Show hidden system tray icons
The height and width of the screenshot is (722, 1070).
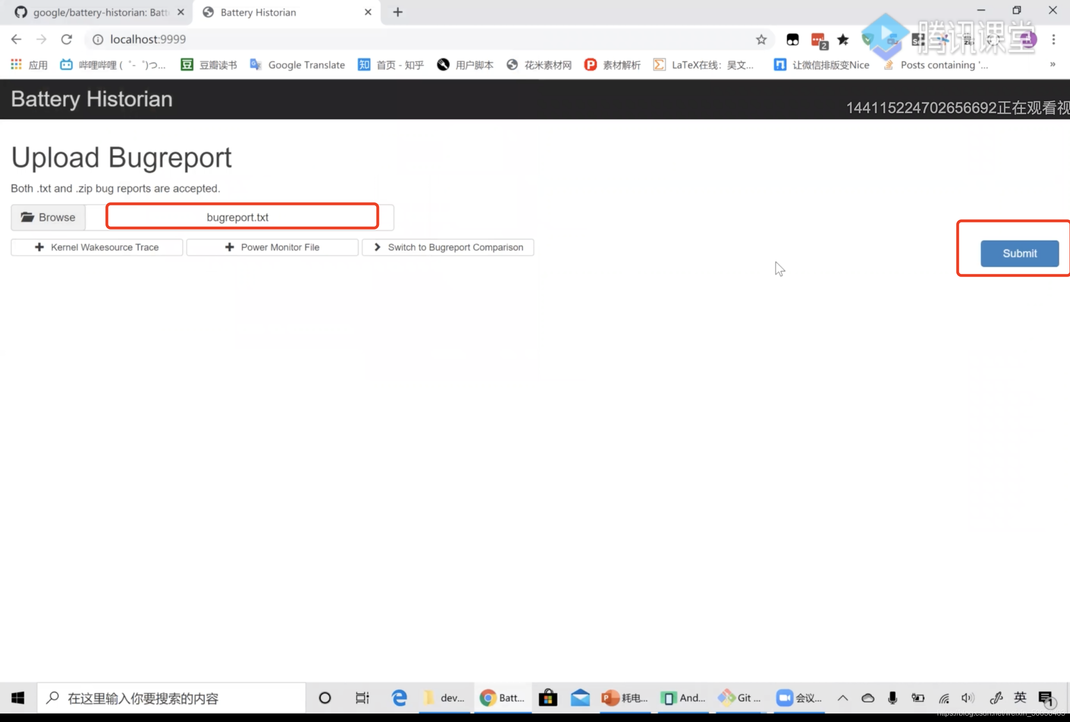click(x=842, y=698)
